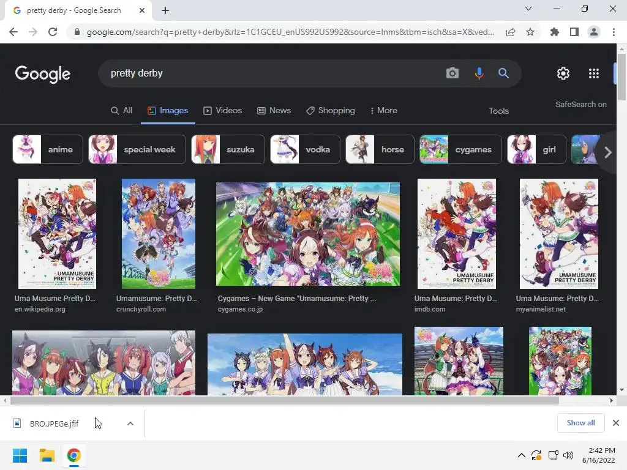Open the network tray icon
This screenshot has height=470, width=627.
coord(553,455)
